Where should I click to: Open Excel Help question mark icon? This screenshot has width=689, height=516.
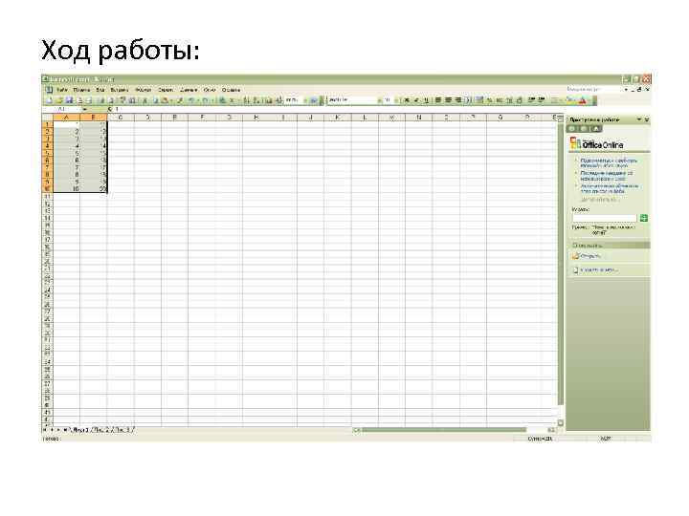tap(313, 100)
